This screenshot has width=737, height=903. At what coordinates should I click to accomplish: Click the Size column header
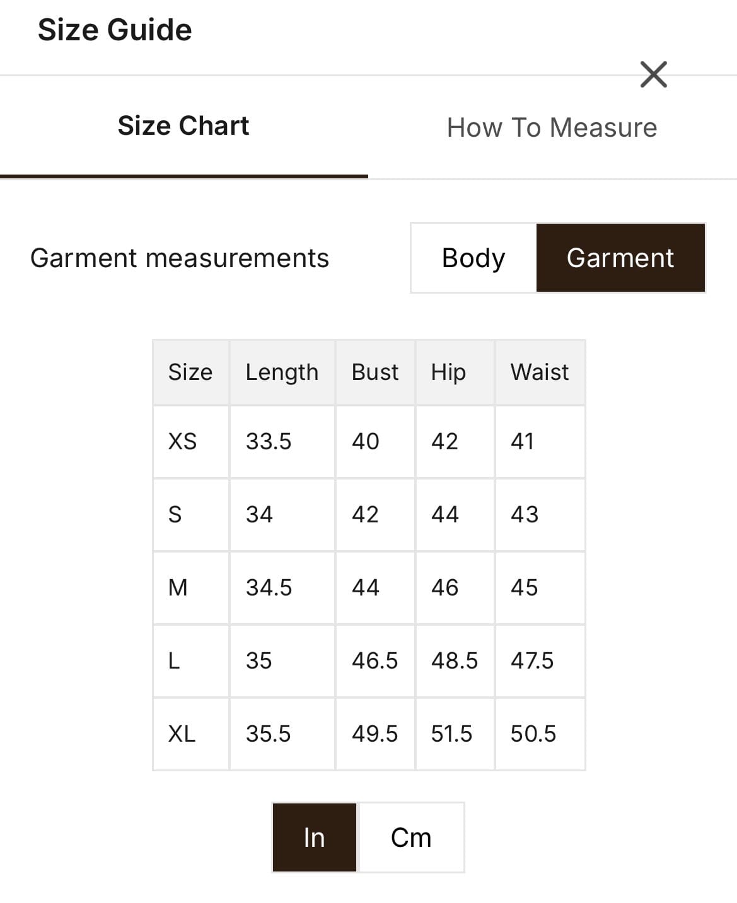(x=190, y=372)
